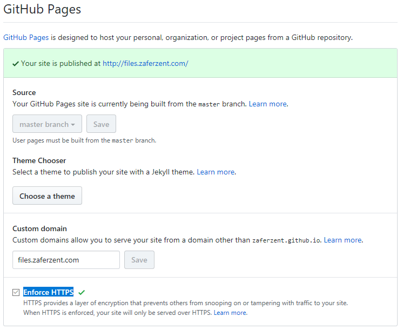This screenshot has height=330, width=403.
Task: Open Learn more link about HTTPS enforcement
Action: coord(230,313)
